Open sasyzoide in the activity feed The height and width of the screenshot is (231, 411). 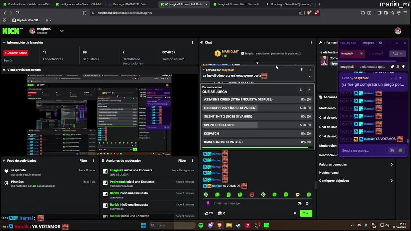click(x=18, y=170)
